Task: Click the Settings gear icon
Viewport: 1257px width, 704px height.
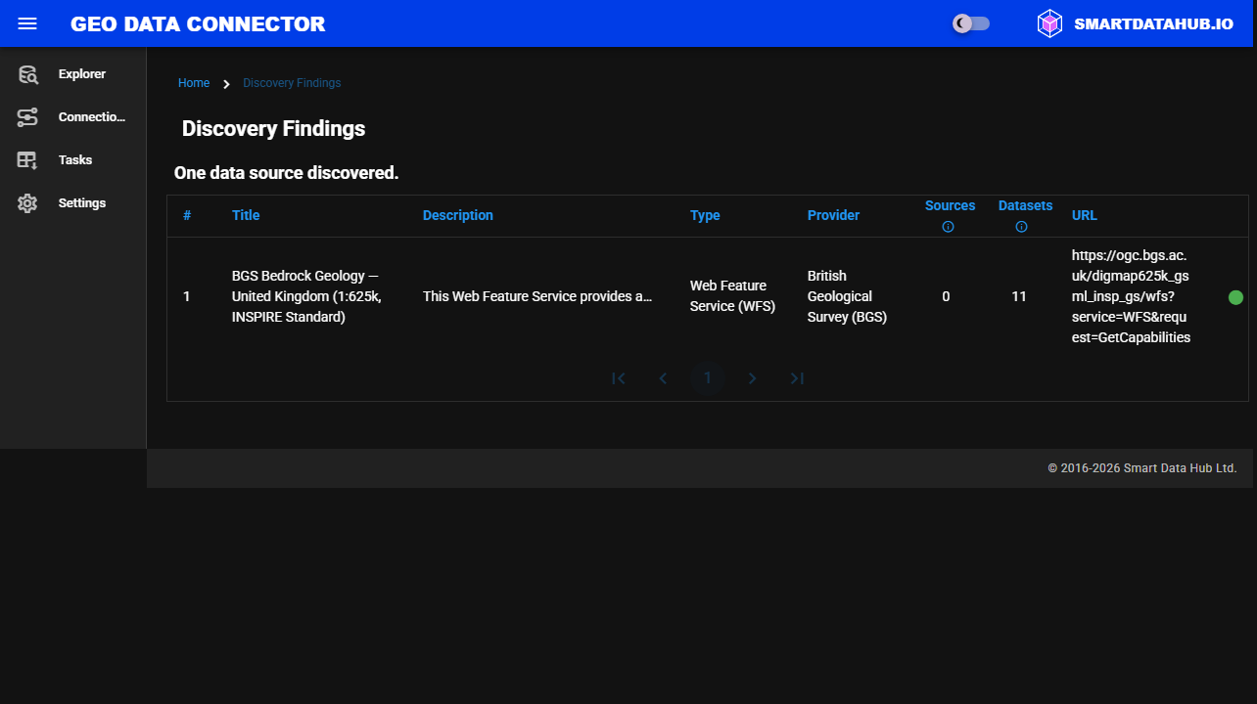Action: click(27, 203)
